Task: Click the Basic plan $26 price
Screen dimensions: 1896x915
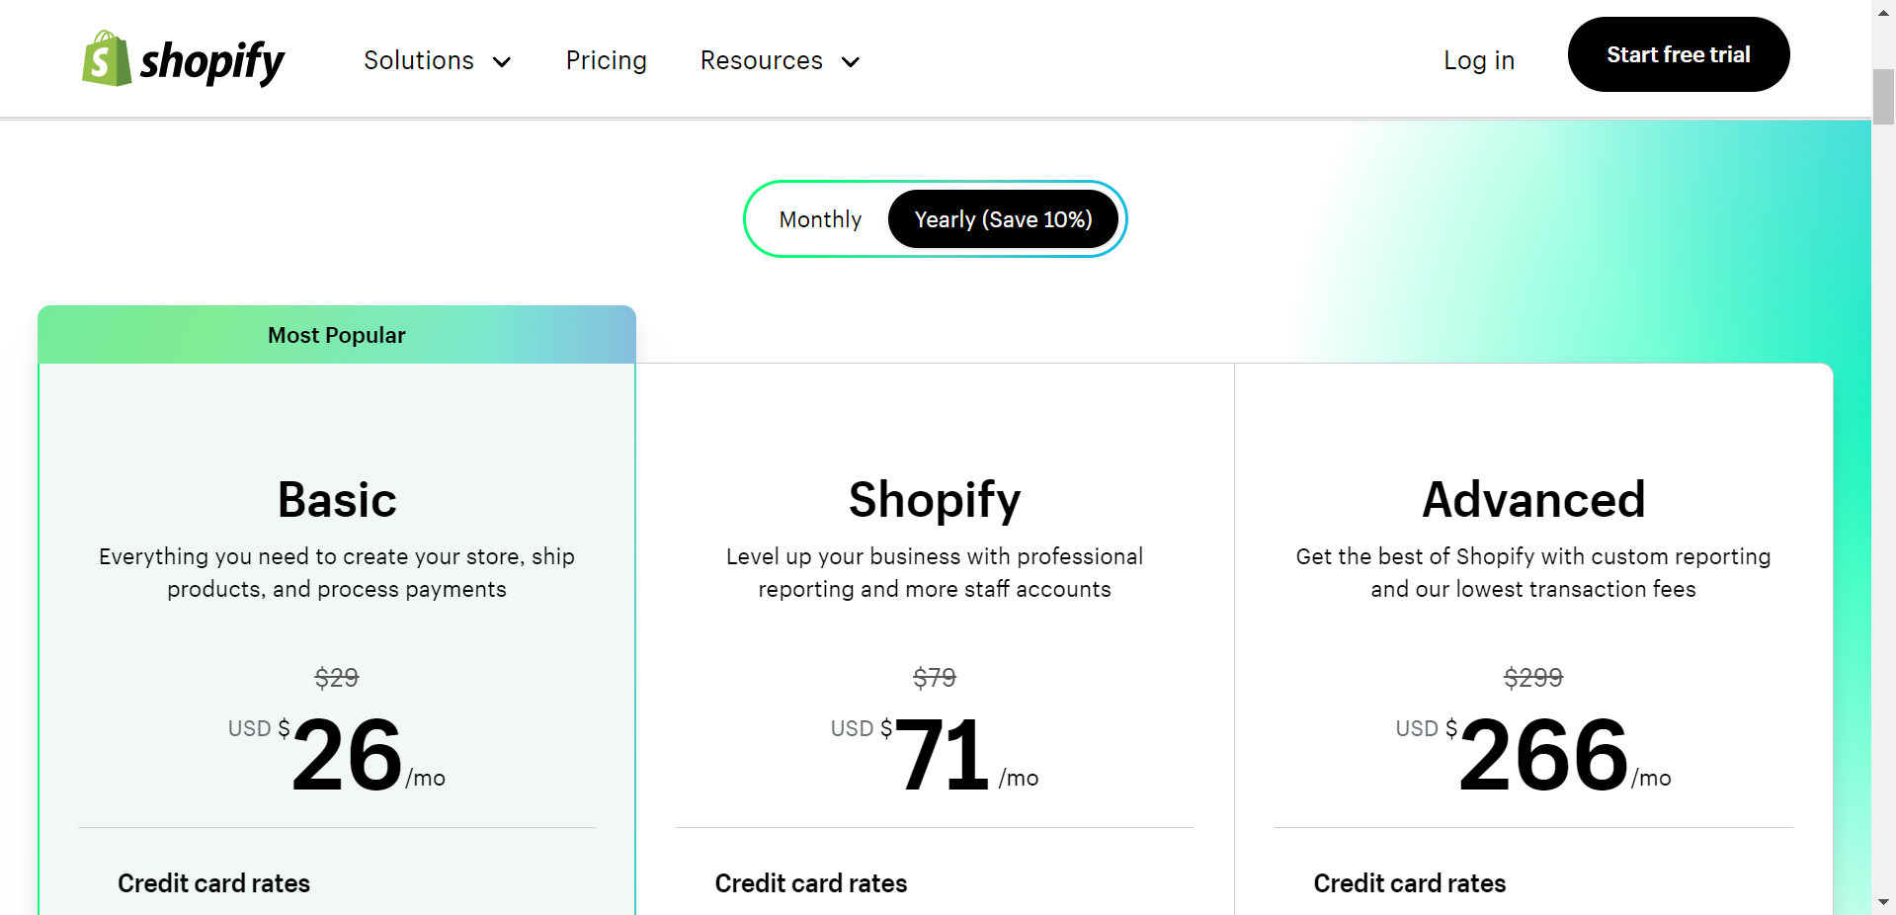Action: tap(347, 756)
